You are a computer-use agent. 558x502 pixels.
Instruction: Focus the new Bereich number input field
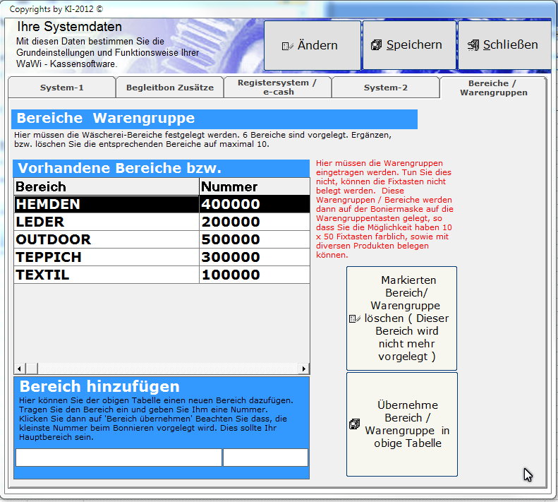(265, 457)
